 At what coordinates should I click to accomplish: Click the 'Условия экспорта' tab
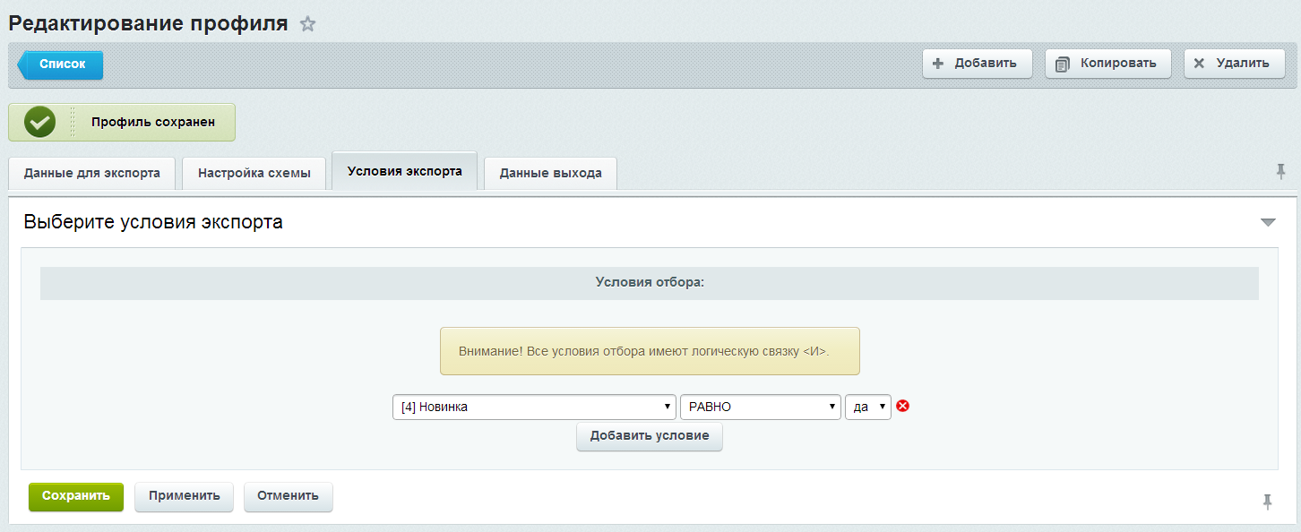coord(404,171)
